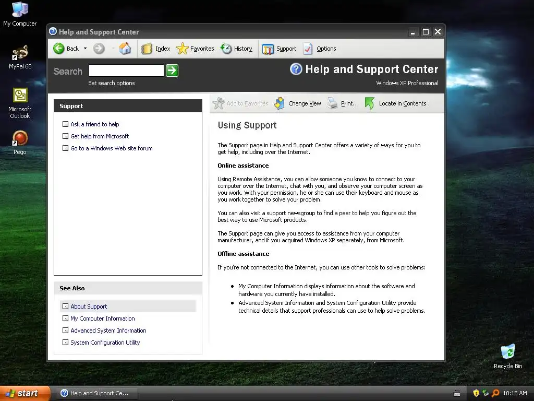Click the on-screen keyboard tray icon

[457, 394]
